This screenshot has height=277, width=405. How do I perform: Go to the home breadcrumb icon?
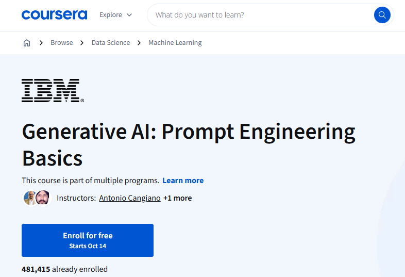click(x=27, y=43)
